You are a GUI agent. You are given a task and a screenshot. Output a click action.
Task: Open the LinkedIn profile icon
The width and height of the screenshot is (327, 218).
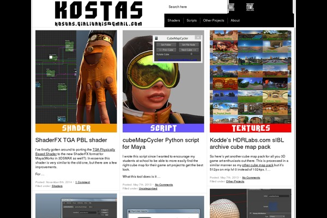(231, 7)
